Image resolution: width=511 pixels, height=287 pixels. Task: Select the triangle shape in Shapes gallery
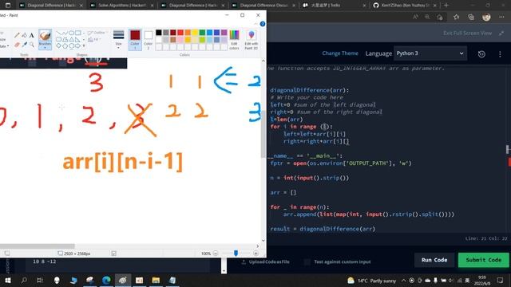point(72,39)
